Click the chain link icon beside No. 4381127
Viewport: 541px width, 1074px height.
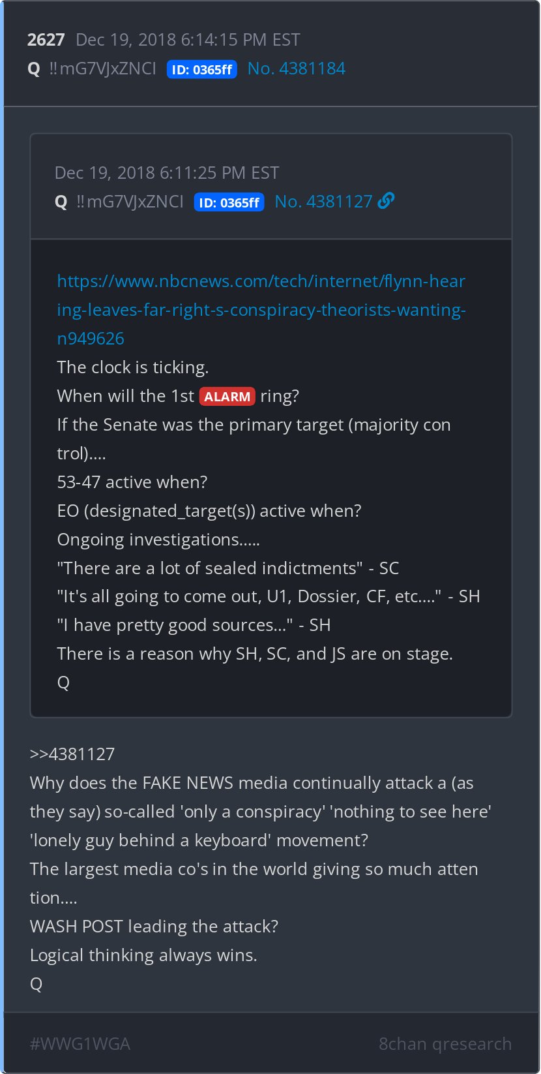[x=386, y=201]
